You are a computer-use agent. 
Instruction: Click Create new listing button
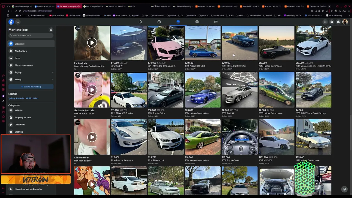31,87
